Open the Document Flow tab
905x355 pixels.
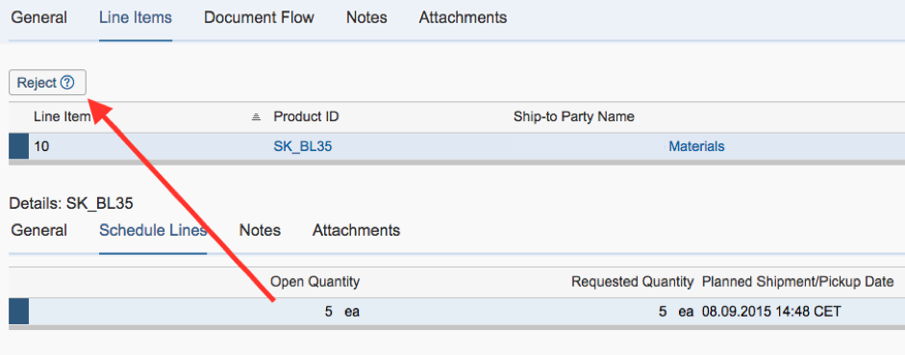259,17
